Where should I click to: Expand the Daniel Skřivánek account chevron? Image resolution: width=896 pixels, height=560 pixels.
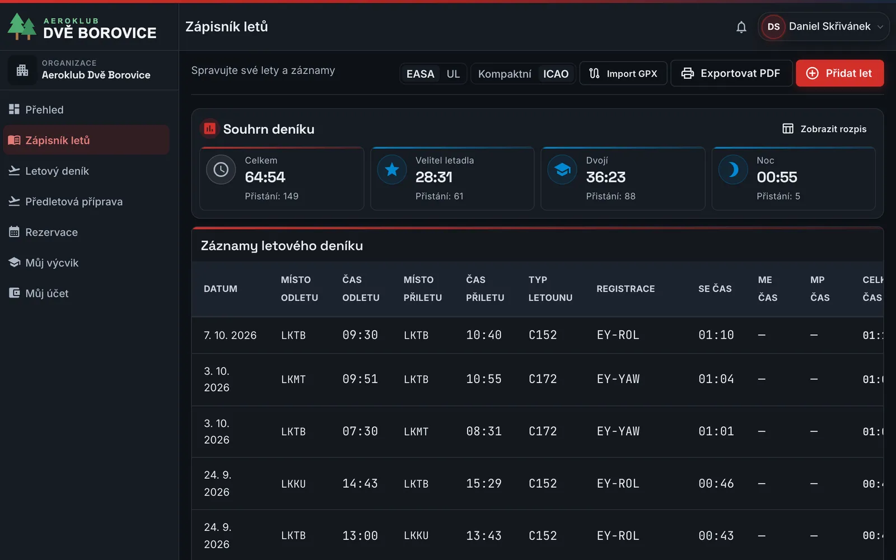pos(880,27)
